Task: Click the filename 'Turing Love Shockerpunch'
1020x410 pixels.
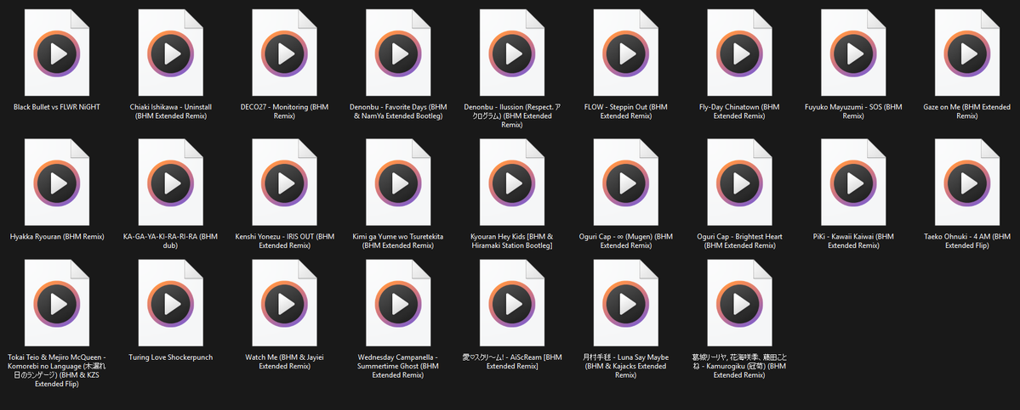Action: click(170, 357)
